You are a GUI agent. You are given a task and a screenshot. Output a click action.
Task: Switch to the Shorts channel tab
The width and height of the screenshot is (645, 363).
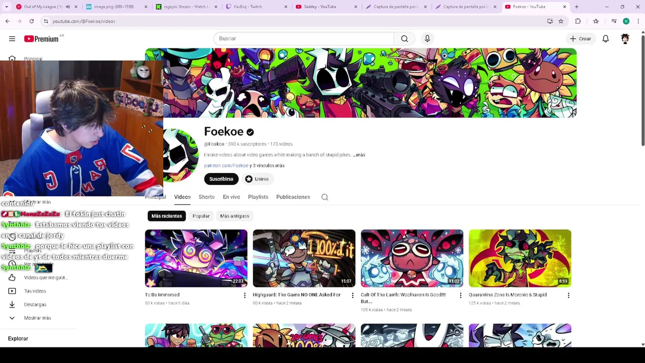(207, 197)
